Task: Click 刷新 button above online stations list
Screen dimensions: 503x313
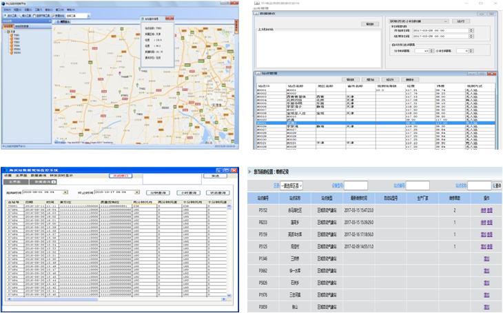Action: (x=370, y=24)
